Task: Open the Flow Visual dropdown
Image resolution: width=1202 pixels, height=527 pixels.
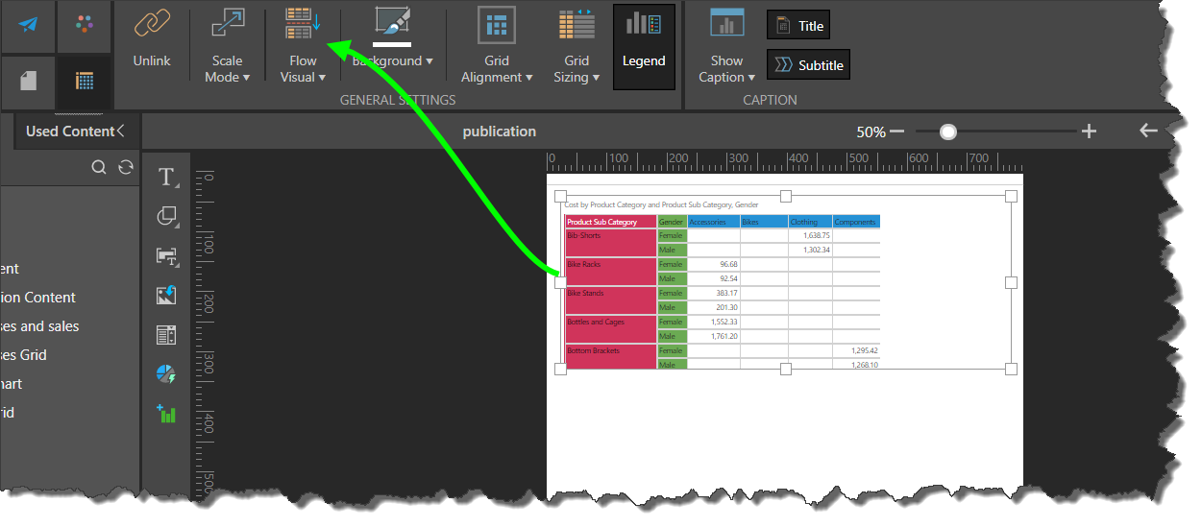Action: pyautogui.click(x=304, y=69)
